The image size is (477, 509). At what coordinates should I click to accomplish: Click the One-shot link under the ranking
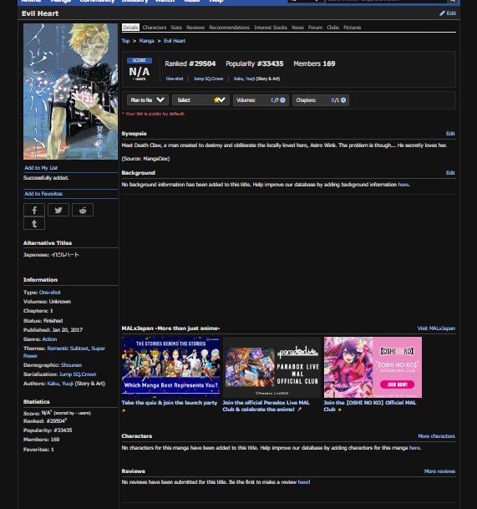pyautogui.click(x=175, y=79)
